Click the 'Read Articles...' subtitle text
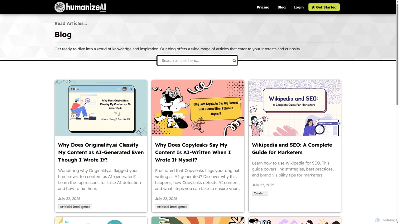399x224 pixels. coord(71,23)
